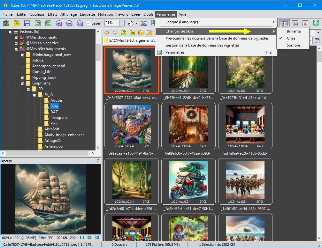Click the enlarge preview icon at panel corner
This screenshot has height=248, width=322.
coord(97,237)
